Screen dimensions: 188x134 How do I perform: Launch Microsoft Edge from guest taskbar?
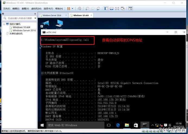(x=118, y=125)
